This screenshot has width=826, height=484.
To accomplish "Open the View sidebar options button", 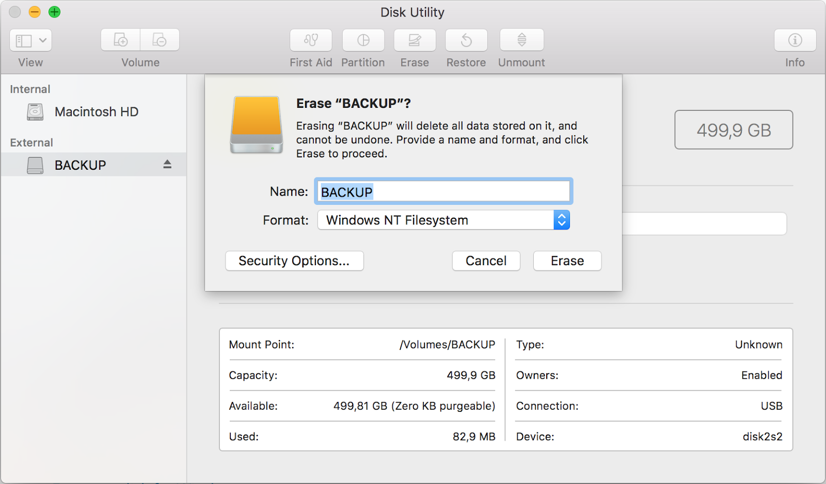I will pos(30,40).
